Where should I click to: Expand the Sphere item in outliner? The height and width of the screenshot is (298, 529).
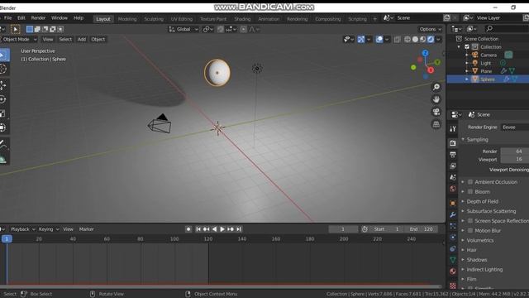pos(467,79)
